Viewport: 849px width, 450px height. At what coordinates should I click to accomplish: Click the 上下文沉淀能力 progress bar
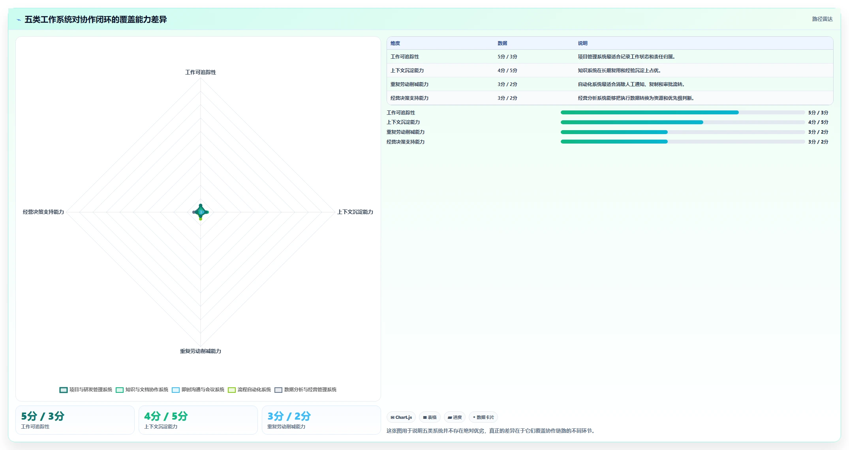tap(682, 122)
